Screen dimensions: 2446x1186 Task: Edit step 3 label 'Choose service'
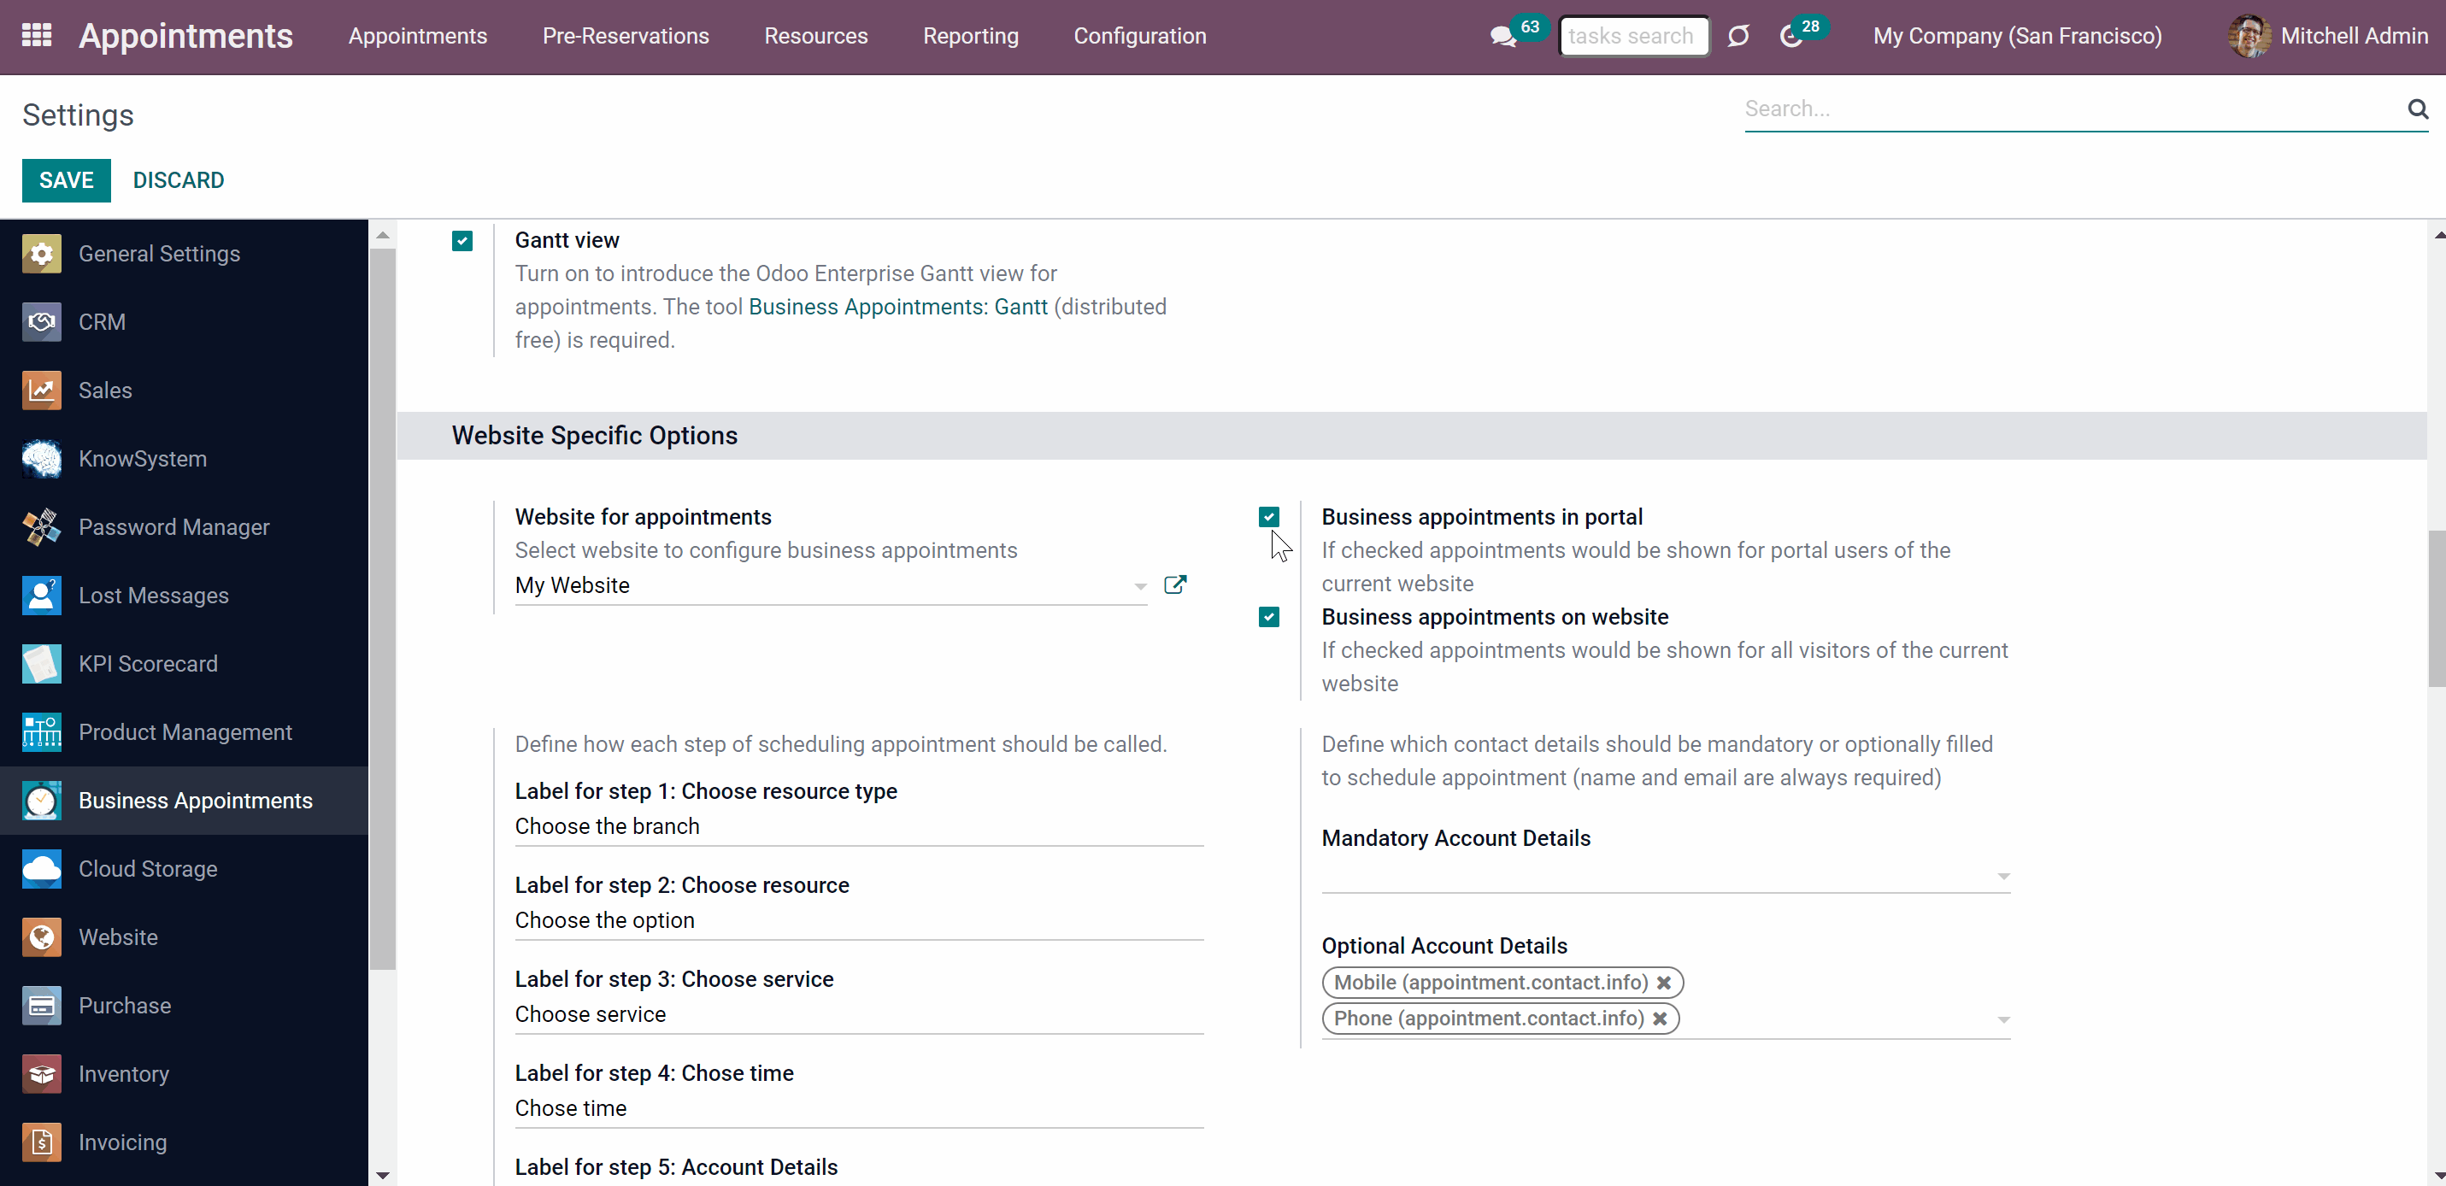tap(858, 1015)
